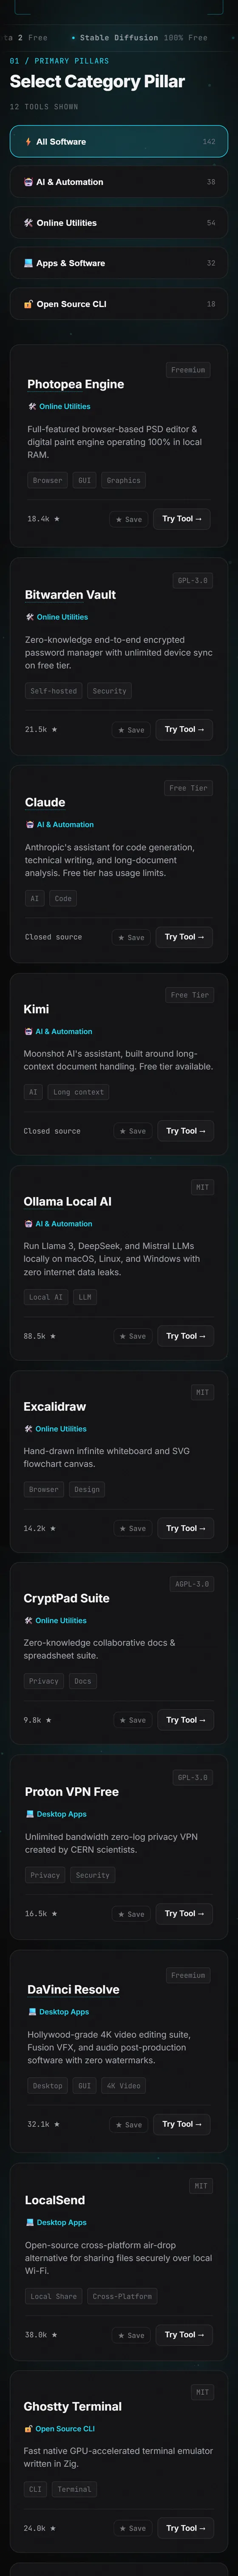The height and width of the screenshot is (2576, 238).
Task: Click the lightning icon in All Software
Action: [x=28, y=142]
